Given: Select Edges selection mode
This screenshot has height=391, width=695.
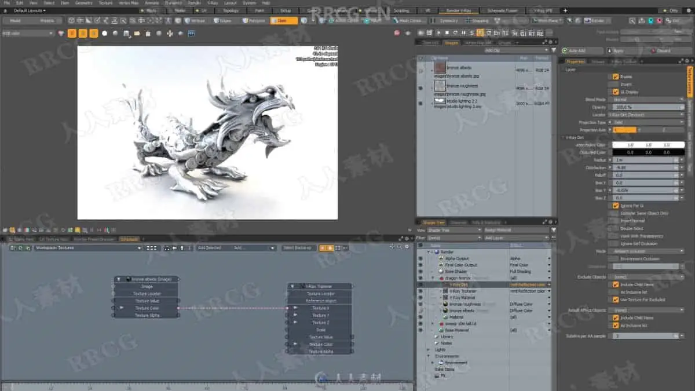Looking at the screenshot, I should [x=222, y=20].
